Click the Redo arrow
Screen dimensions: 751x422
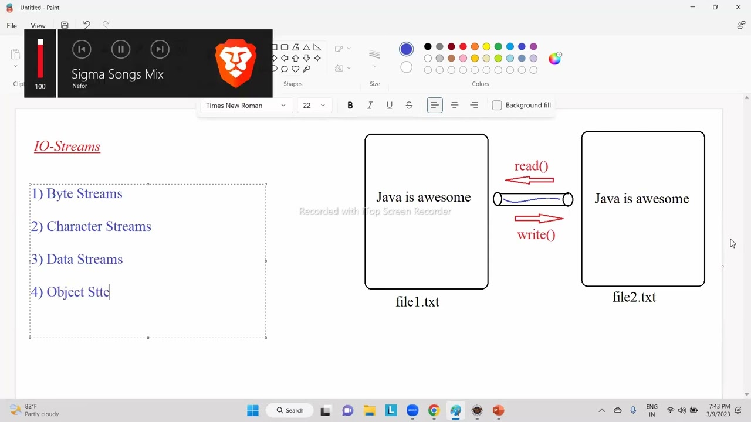106,25
